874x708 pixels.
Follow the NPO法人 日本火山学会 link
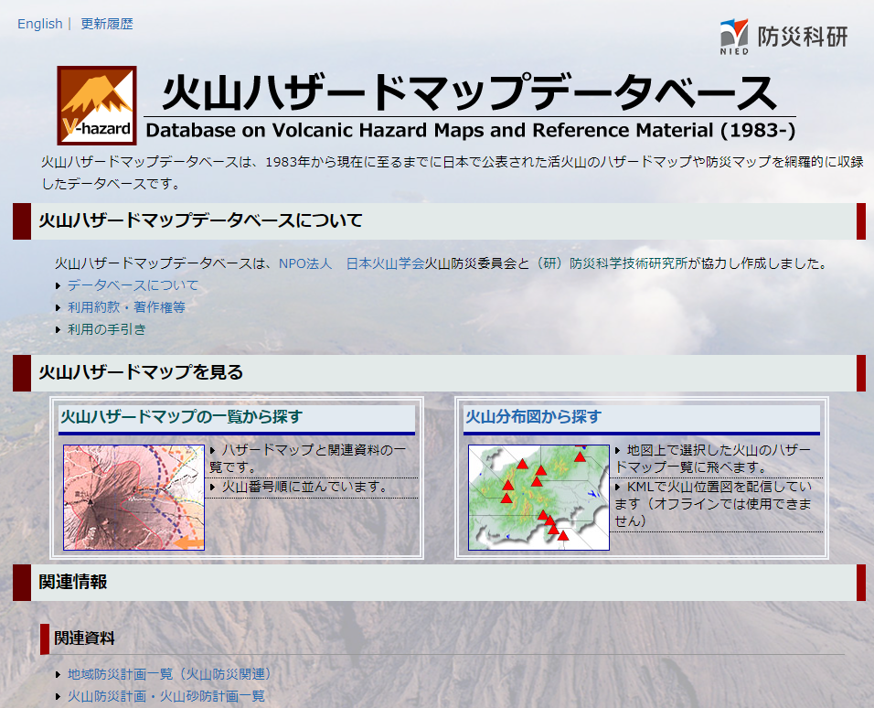[x=352, y=263]
